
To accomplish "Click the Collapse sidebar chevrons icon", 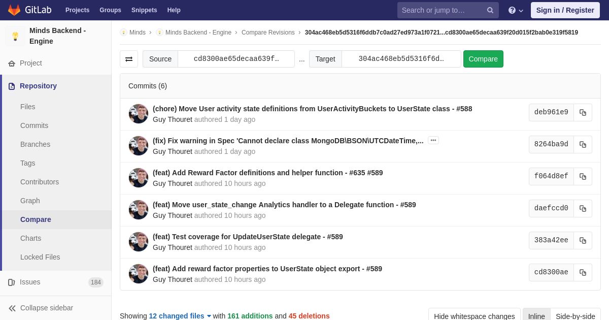I will (x=12, y=308).
